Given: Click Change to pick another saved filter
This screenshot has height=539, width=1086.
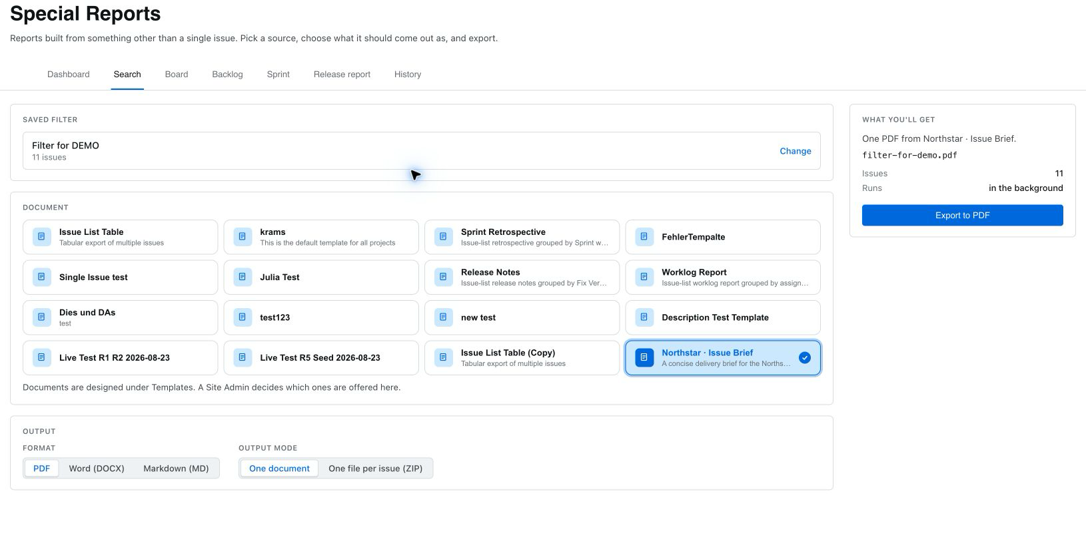Looking at the screenshot, I should click(x=796, y=151).
